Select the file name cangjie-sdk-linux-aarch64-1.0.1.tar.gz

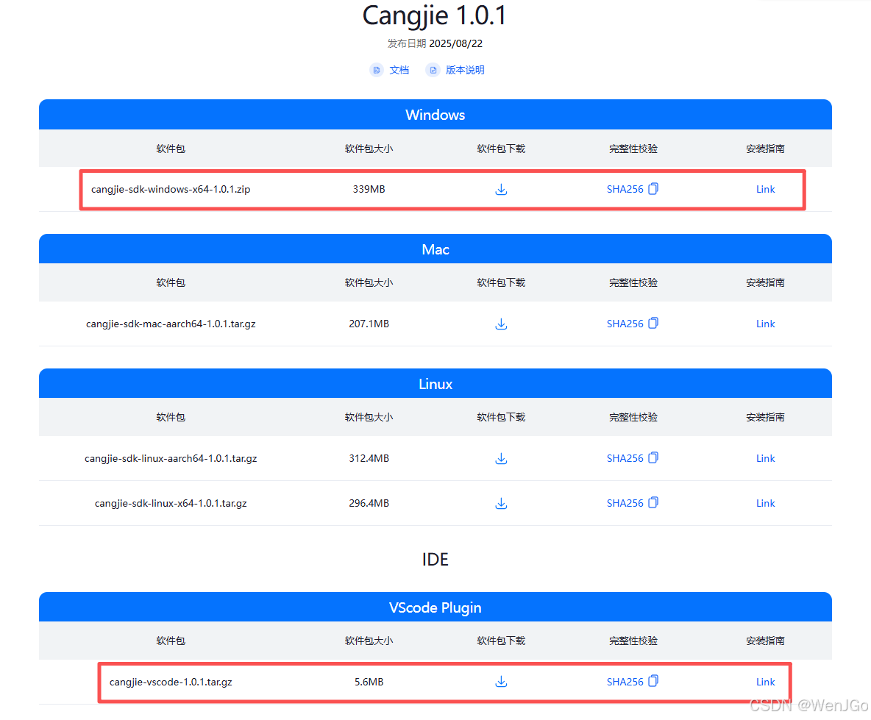coord(171,458)
